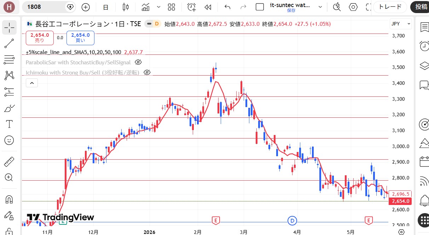The height and width of the screenshot is (235, 429).
Task: Open the JPY currency dropdown
Action: [x=401, y=24]
